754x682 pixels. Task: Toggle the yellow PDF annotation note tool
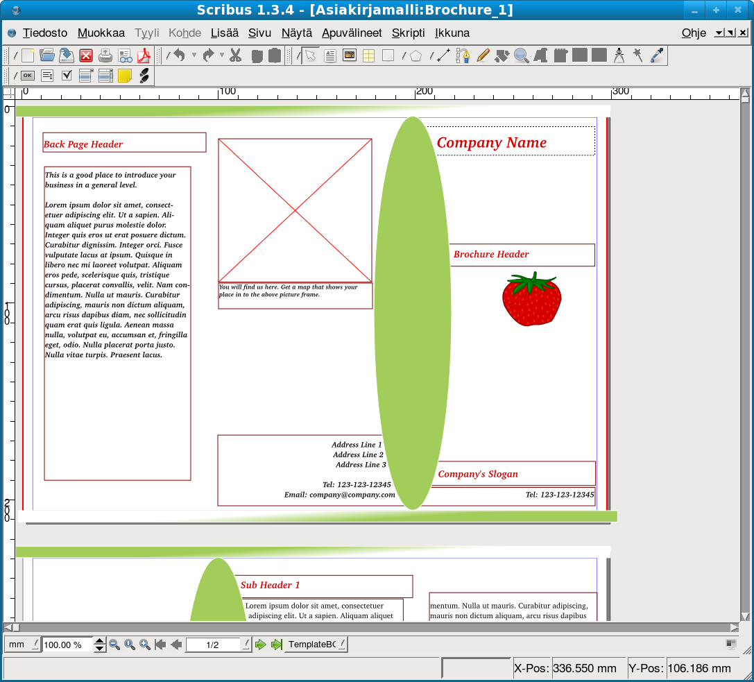[x=125, y=76]
